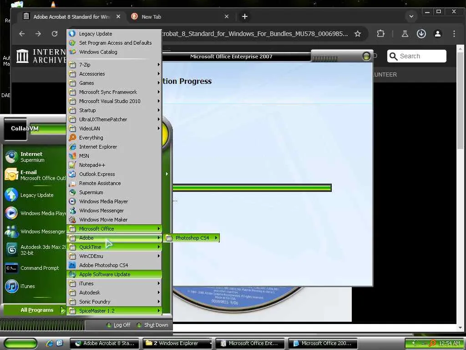Image resolution: width=466 pixels, height=350 pixels.
Task: Go back in browser
Action: point(22,34)
